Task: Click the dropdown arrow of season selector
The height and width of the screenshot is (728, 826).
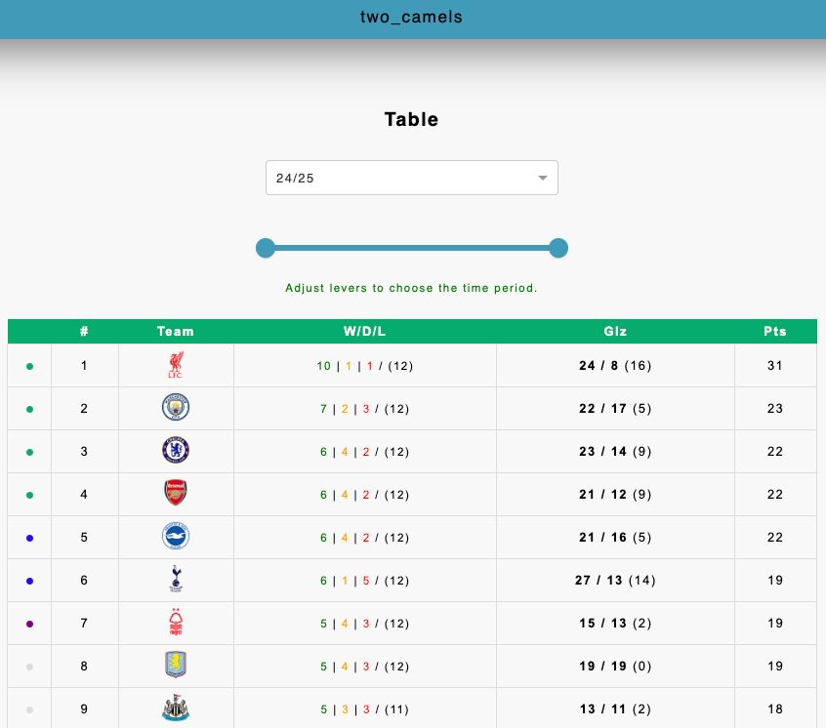Action: [543, 178]
